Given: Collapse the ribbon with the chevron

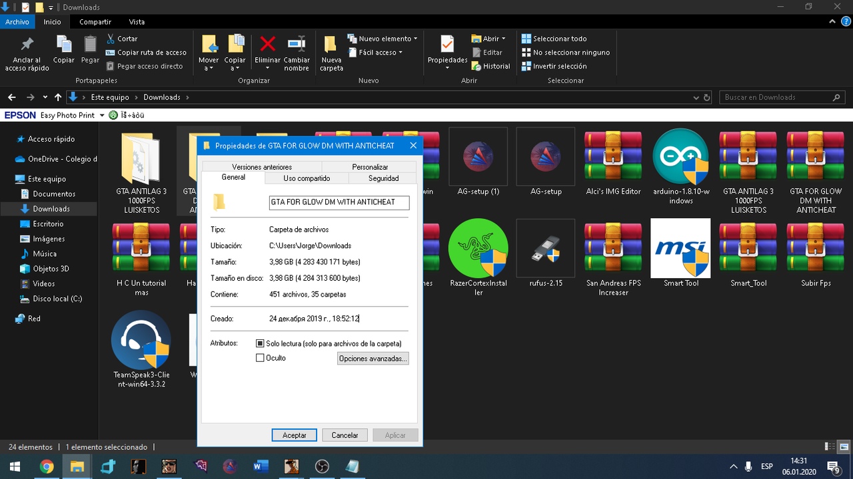Looking at the screenshot, I should tap(832, 22).
